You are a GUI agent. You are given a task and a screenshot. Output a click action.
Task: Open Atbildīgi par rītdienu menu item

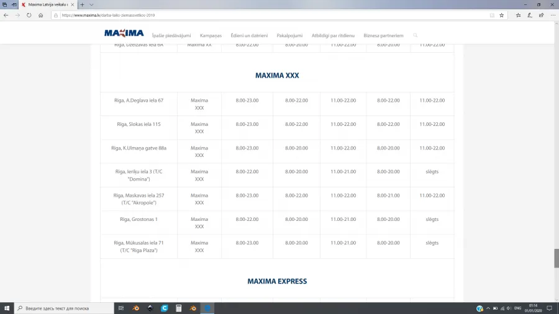pos(333,35)
